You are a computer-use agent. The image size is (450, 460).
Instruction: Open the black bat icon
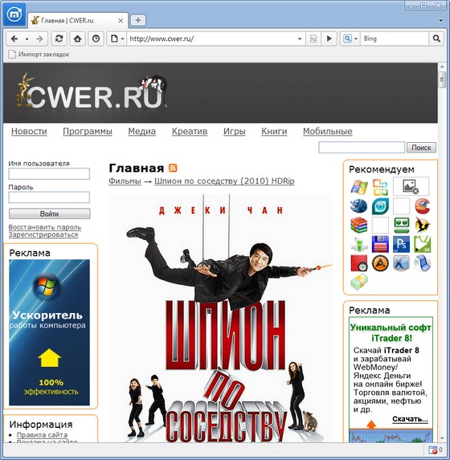[x=423, y=225]
